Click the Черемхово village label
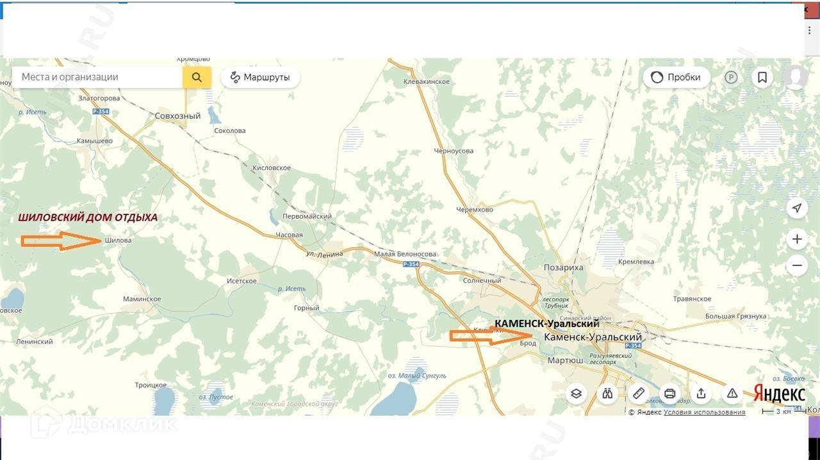The height and width of the screenshot is (460, 820). (x=475, y=209)
